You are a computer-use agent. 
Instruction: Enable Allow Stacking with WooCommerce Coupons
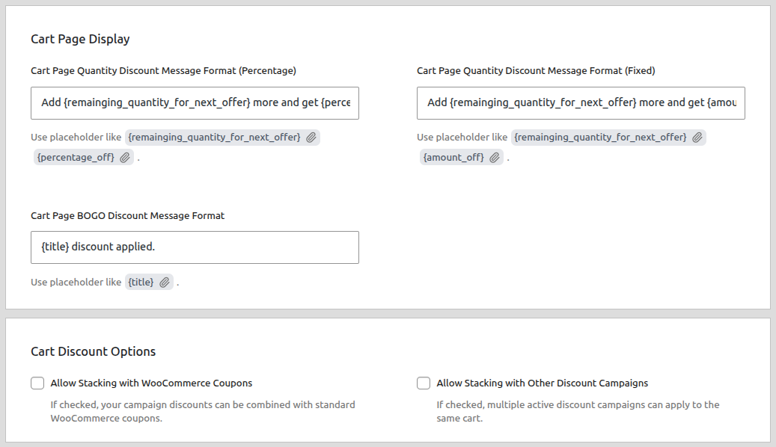pyautogui.click(x=37, y=383)
